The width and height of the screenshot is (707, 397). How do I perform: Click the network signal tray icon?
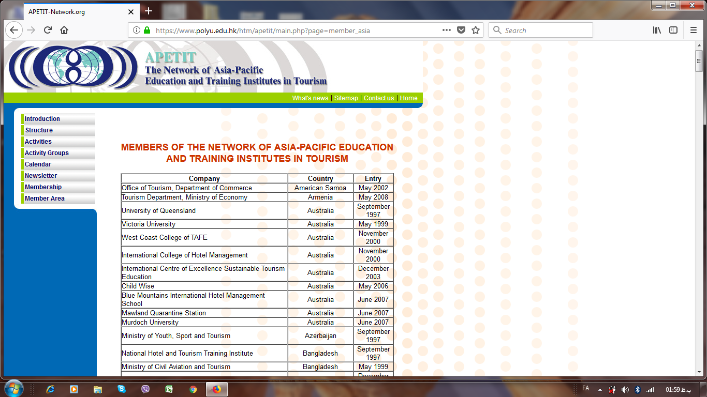pos(650,390)
